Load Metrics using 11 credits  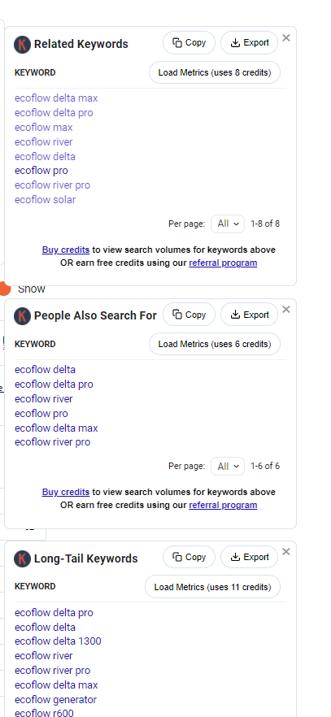212,587
